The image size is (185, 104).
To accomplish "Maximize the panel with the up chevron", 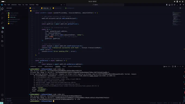I will pos(180,67).
